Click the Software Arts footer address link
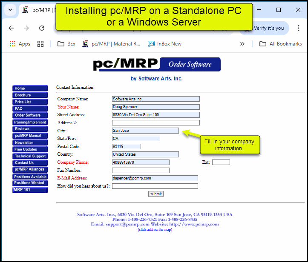 coord(155,214)
